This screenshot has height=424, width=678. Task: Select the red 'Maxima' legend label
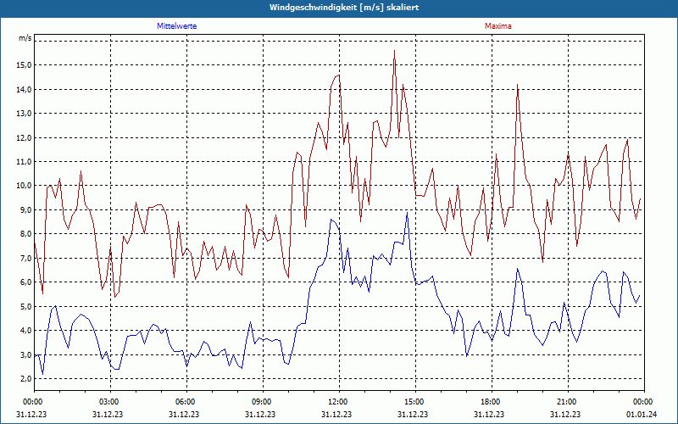[x=498, y=26]
